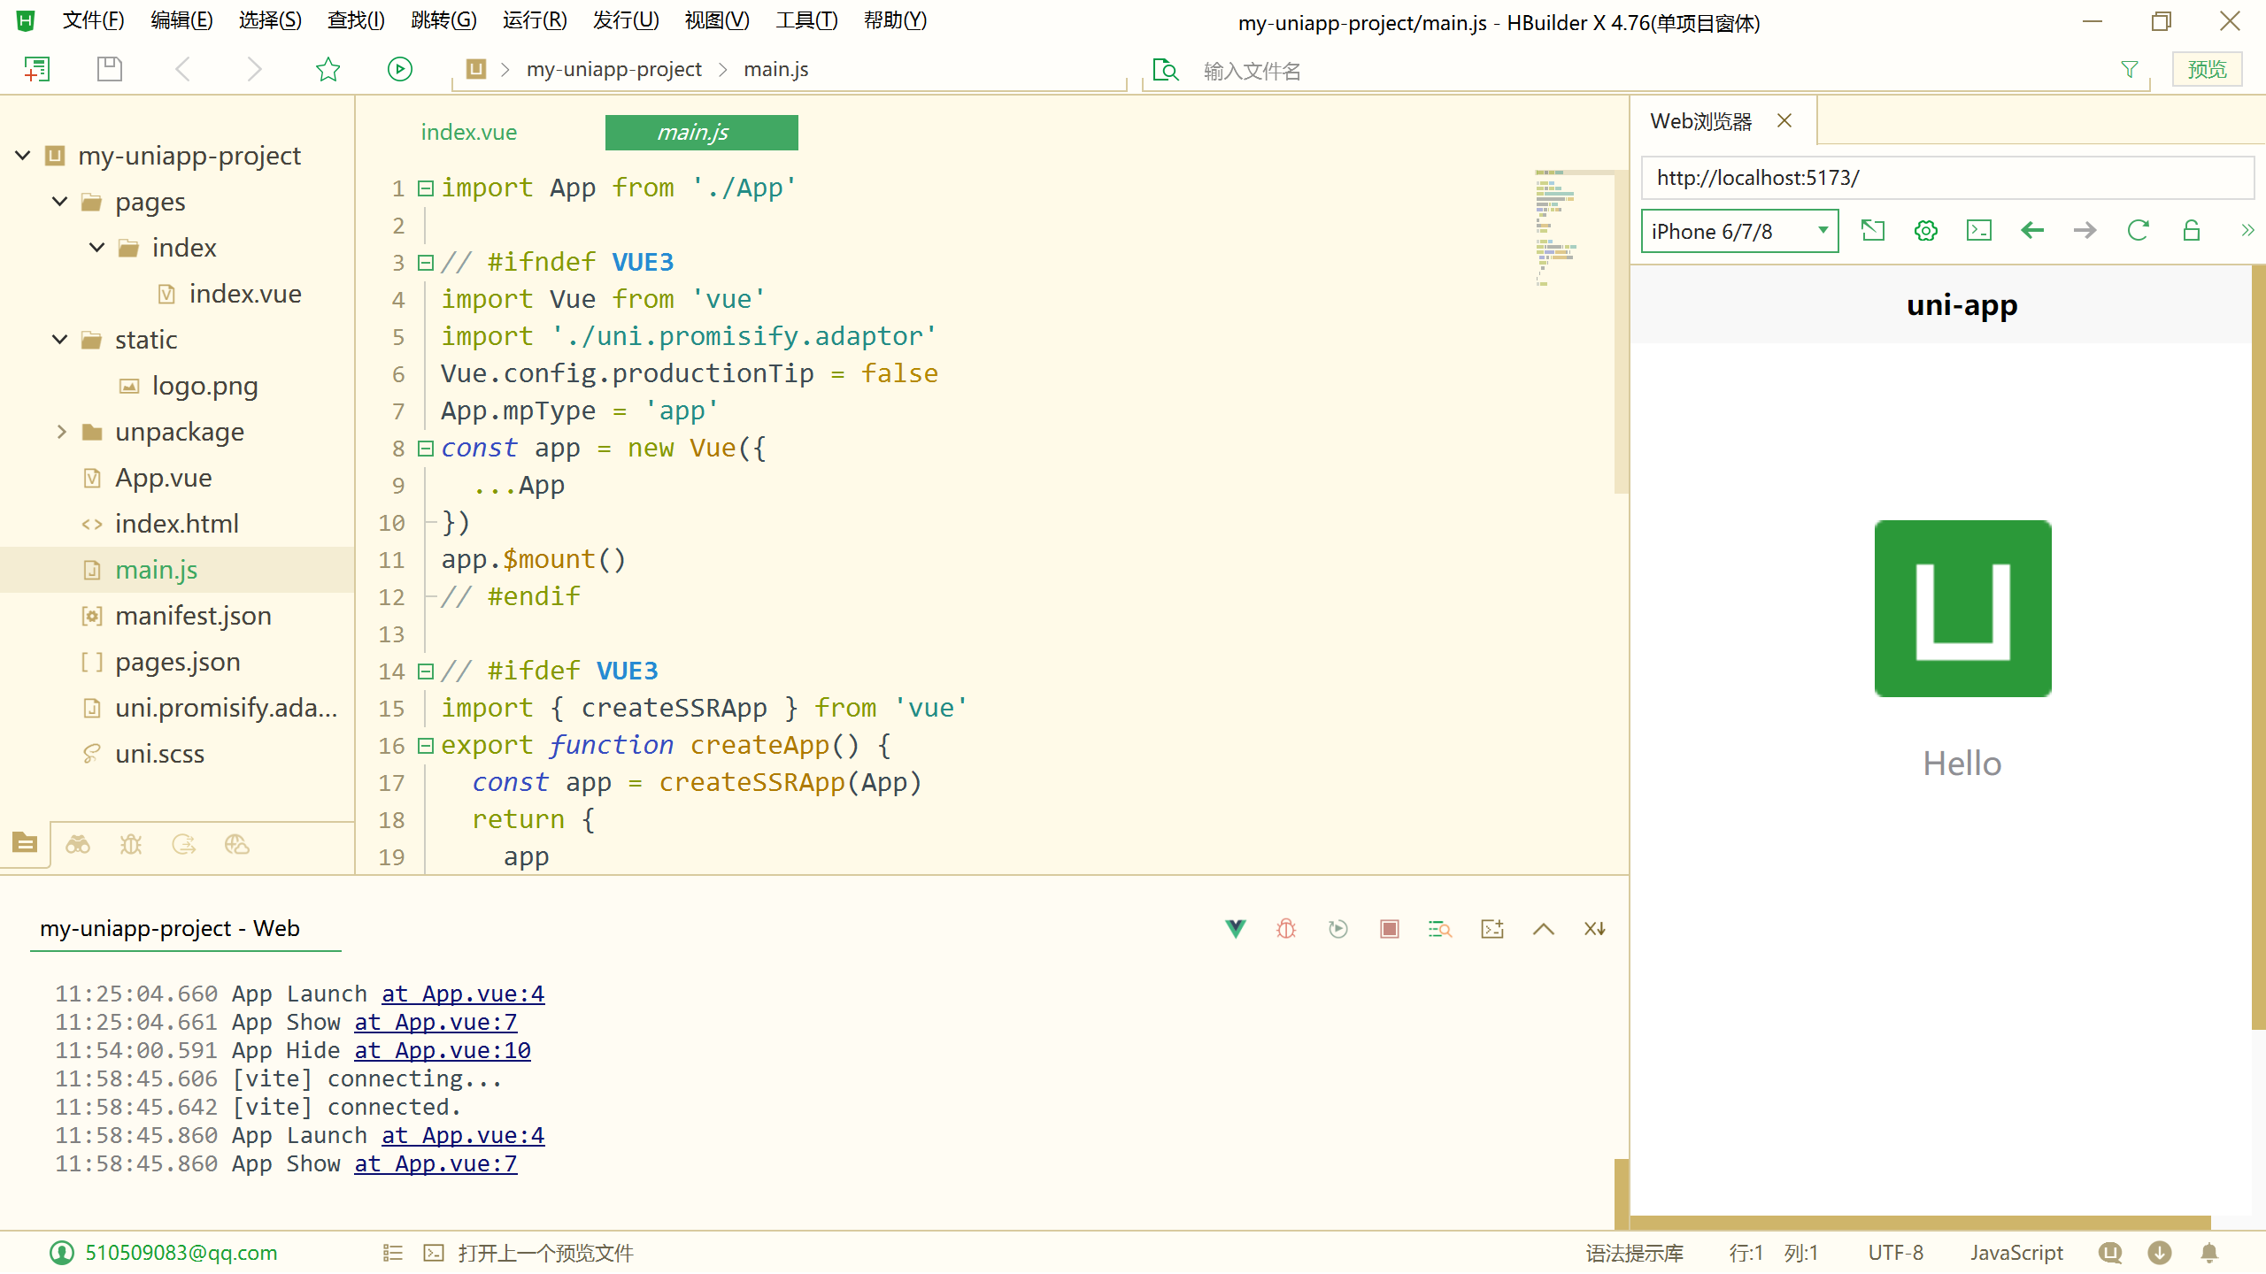Click browser back arrow icon
The image size is (2266, 1274).
click(2032, 231)
